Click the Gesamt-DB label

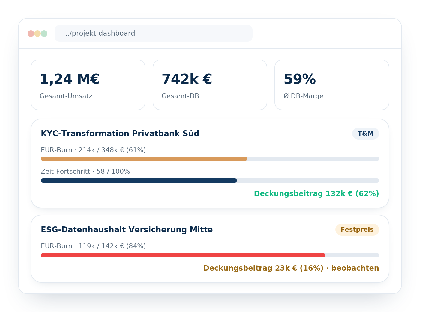click(x=180, y=96)
